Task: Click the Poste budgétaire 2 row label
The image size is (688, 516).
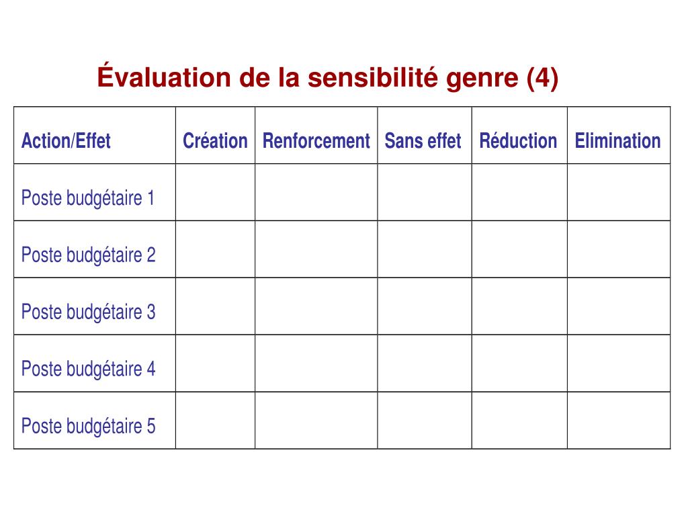Action: pyautogui.click(x=88, y=255)
